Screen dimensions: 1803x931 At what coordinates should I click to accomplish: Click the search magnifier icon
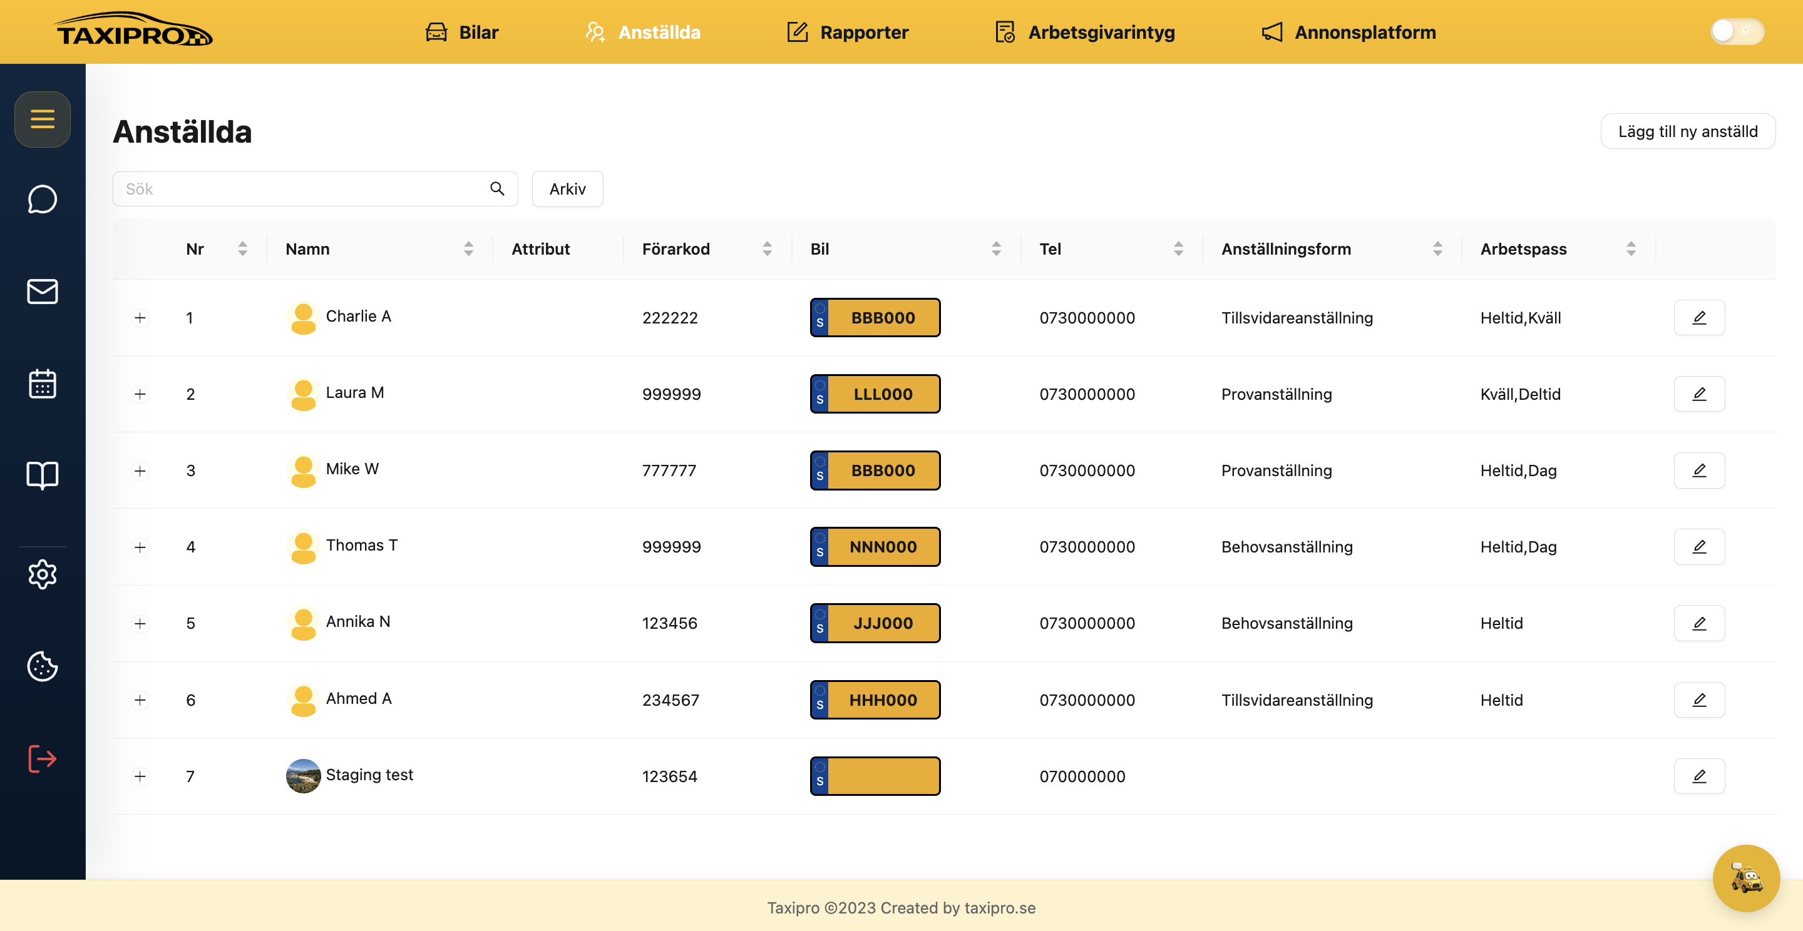tap(497, 189)
